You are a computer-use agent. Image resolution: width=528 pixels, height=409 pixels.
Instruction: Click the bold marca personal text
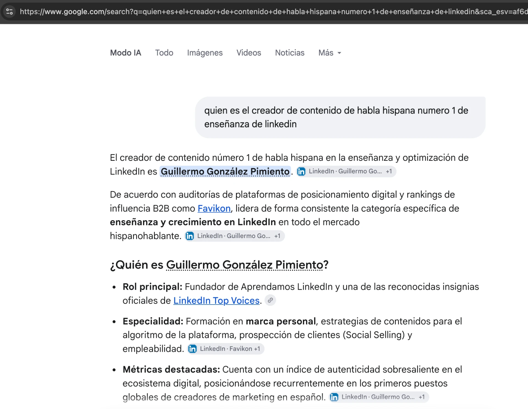click(x=280, y=321)
